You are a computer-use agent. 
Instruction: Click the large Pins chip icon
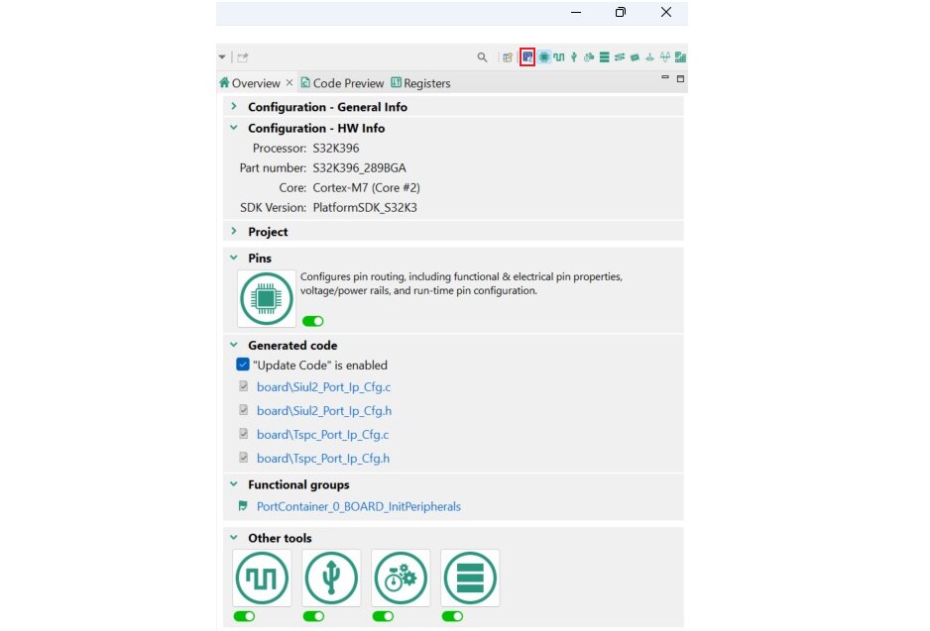point(267,298)
